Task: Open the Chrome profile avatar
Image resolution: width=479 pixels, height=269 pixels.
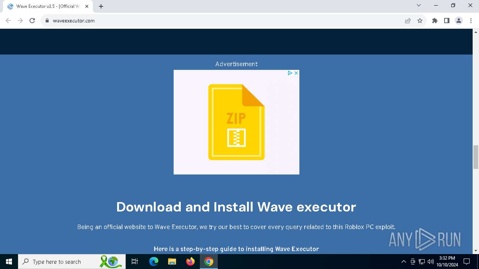Action: [459, 21]
